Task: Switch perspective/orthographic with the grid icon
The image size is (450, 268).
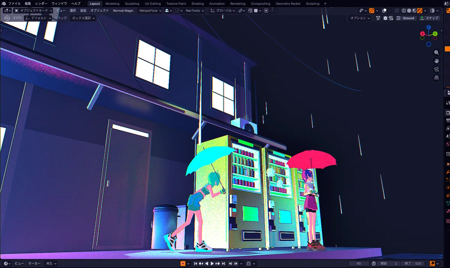Action: pos(436,78)
